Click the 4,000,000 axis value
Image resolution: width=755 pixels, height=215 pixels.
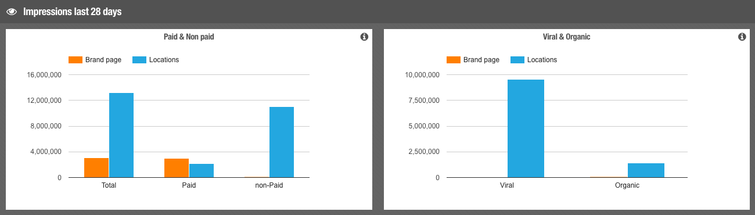[46, 152]
